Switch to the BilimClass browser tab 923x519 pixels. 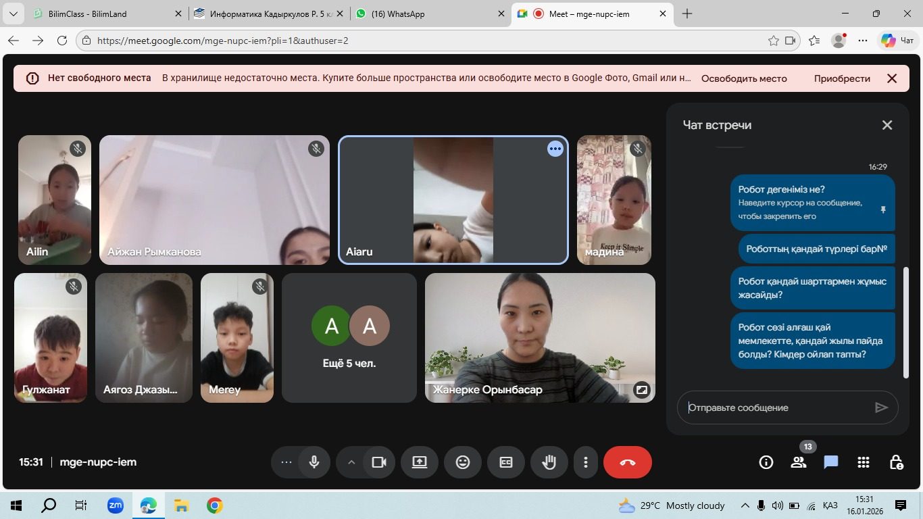click(x=101, y=14)
